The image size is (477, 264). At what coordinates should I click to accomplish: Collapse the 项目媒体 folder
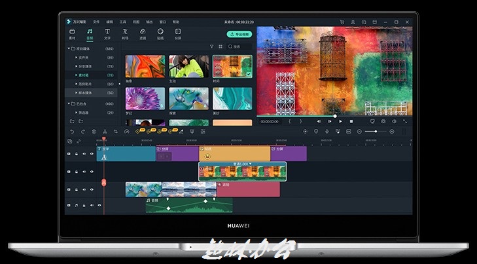69,48
